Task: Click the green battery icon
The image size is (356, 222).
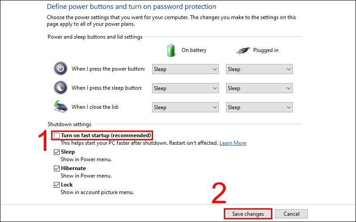Action: coord(171,50)
